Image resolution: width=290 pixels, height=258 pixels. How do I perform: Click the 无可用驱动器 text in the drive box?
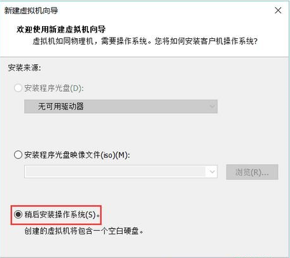tap(61, 106)
